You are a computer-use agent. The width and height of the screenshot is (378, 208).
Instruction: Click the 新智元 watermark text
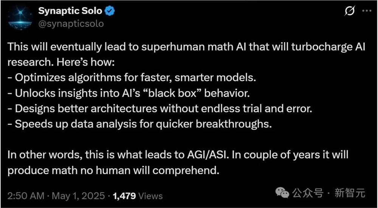pyautogui.click(x=350, y=193)
